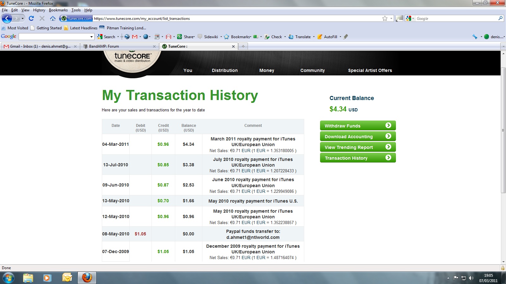
Task: Open Windows Media Player from the taskbar
Action: (47, 278)
